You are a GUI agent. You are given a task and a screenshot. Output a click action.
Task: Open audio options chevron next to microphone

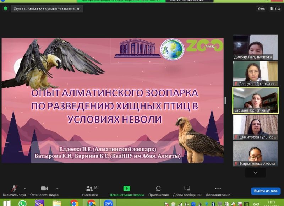point(24,189)
